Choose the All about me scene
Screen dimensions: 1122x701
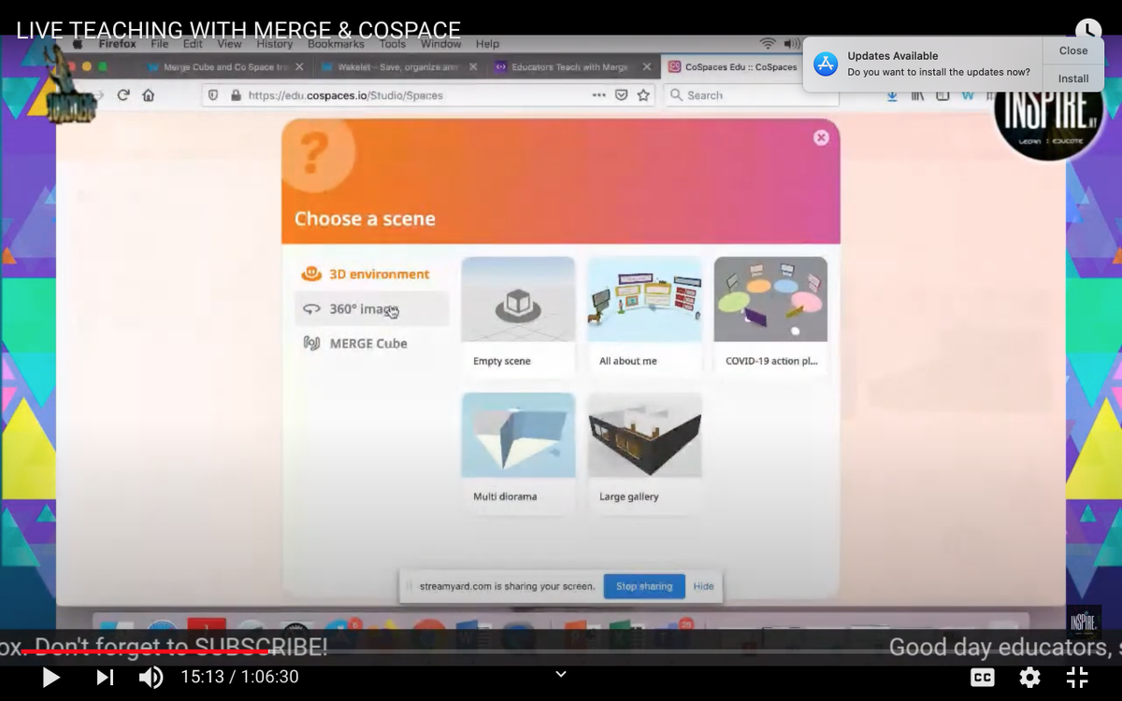644,317
